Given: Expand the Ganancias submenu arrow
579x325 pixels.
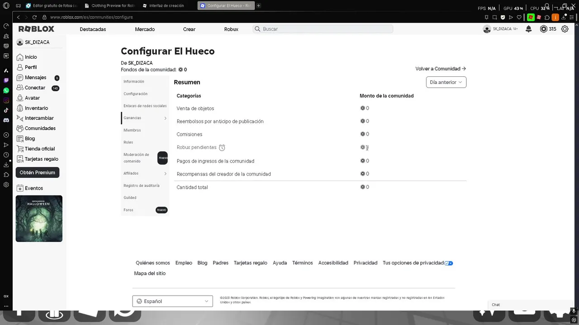Looking at the screenshot, I should click(x=165, y=118).
